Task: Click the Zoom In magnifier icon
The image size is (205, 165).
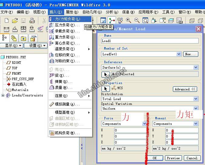Action: click(129, 21)
